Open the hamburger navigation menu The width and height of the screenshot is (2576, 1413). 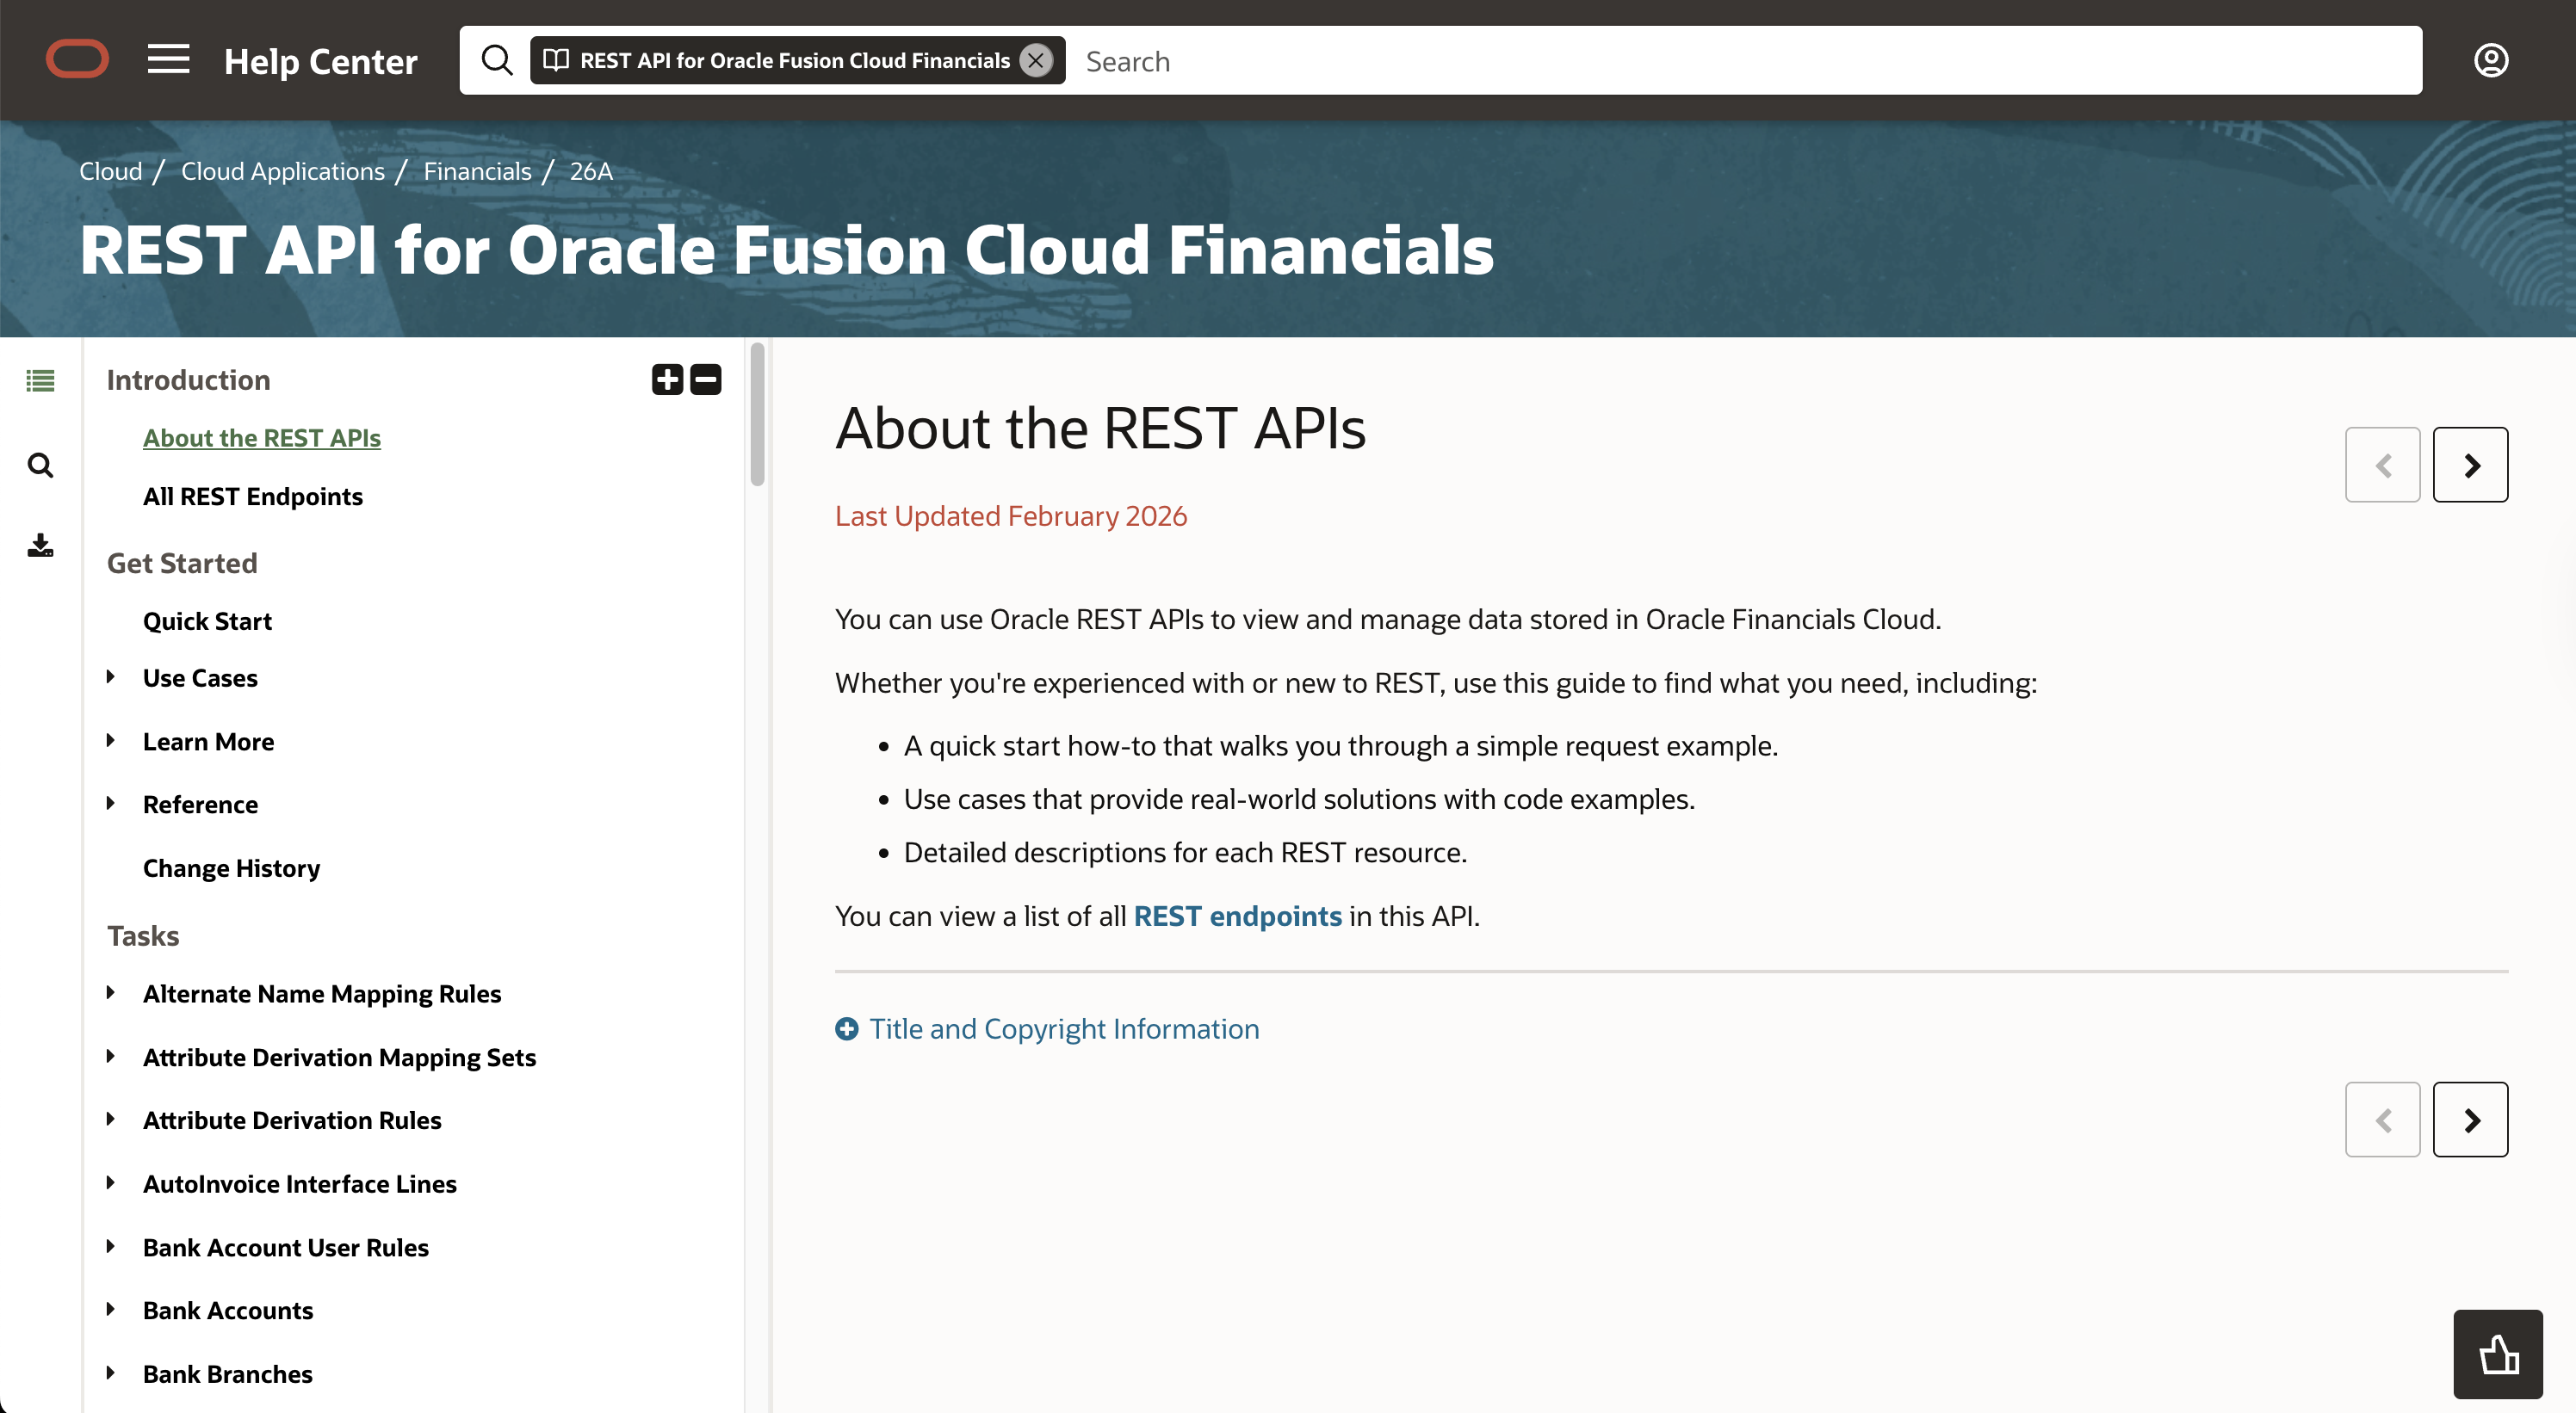click(168, 60)
